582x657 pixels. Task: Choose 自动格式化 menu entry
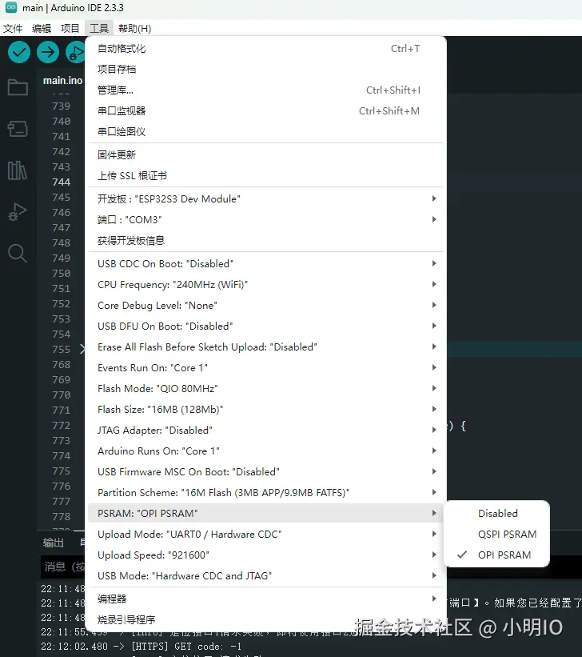click(x=265, y=49)
